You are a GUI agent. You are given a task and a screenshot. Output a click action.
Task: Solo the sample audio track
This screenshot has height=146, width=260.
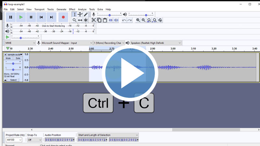tap(18, 58)
